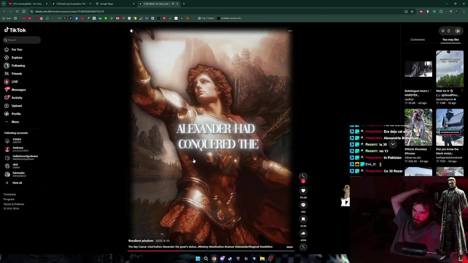Share the video with arrow icon

pos(303,233)
